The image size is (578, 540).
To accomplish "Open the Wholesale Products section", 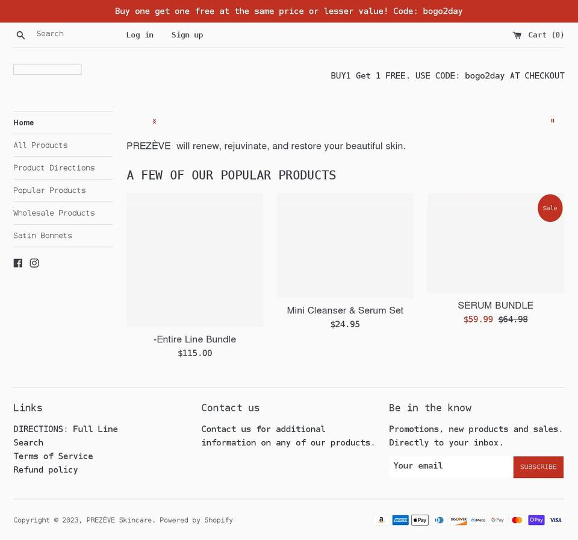I will click(x=54, y=213).
